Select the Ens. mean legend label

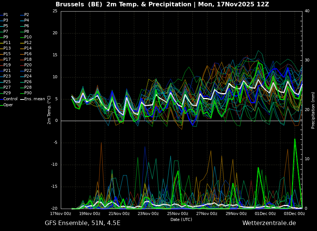[32, 99]
